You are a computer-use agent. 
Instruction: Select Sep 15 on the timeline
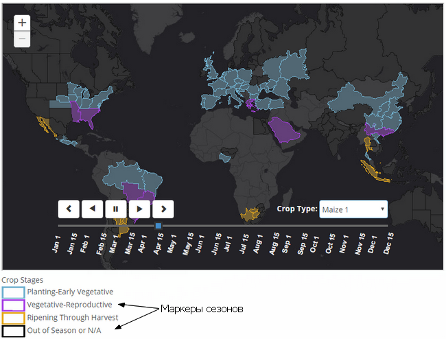303,244
